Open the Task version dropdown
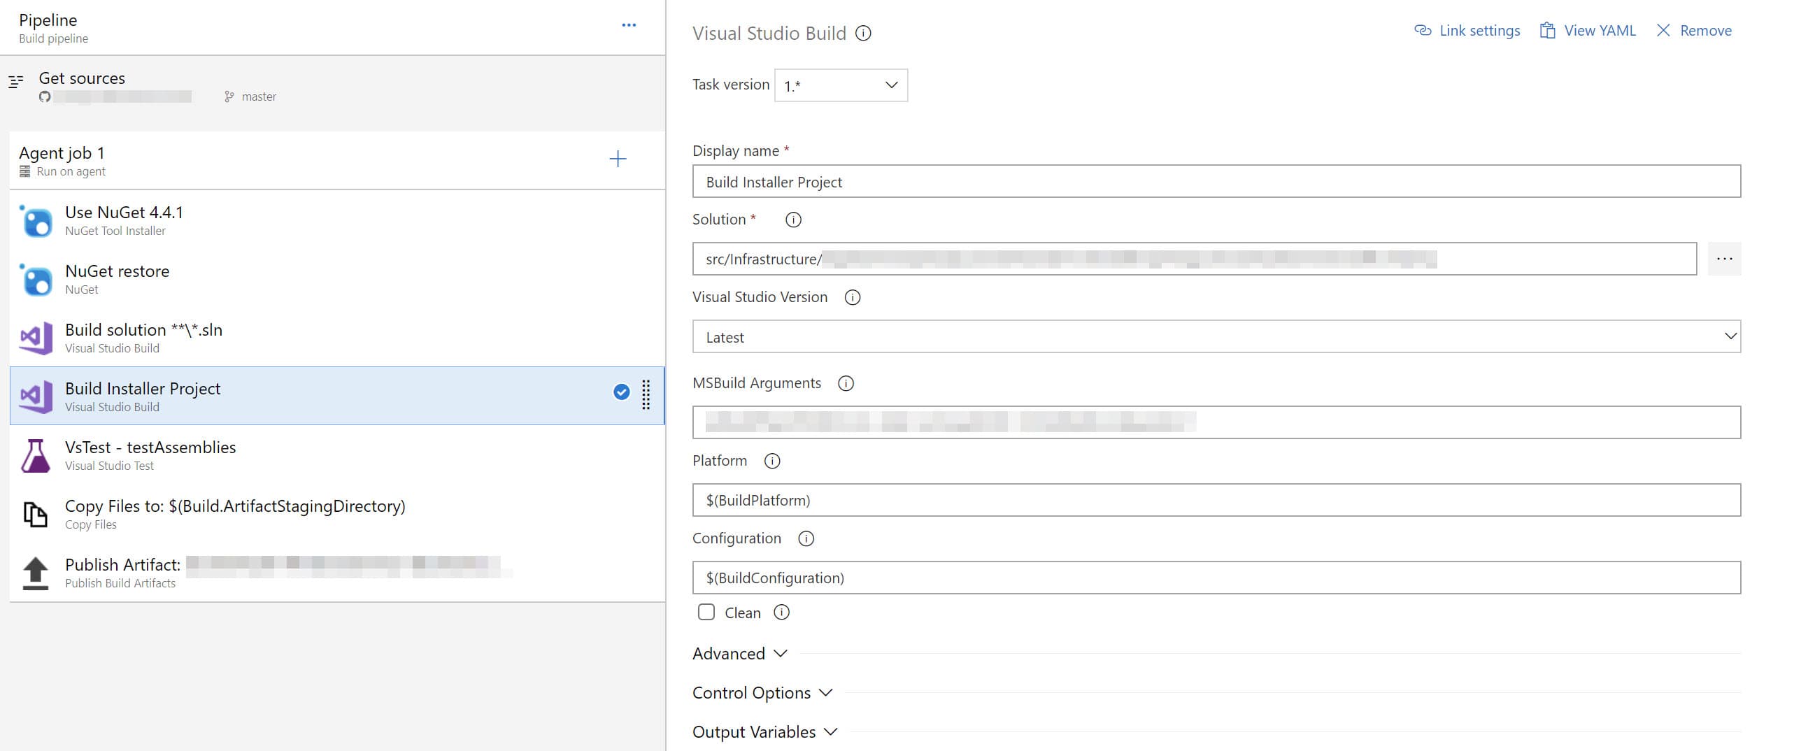Screen dimensions: 1815x751 click(x=841, y=85)
